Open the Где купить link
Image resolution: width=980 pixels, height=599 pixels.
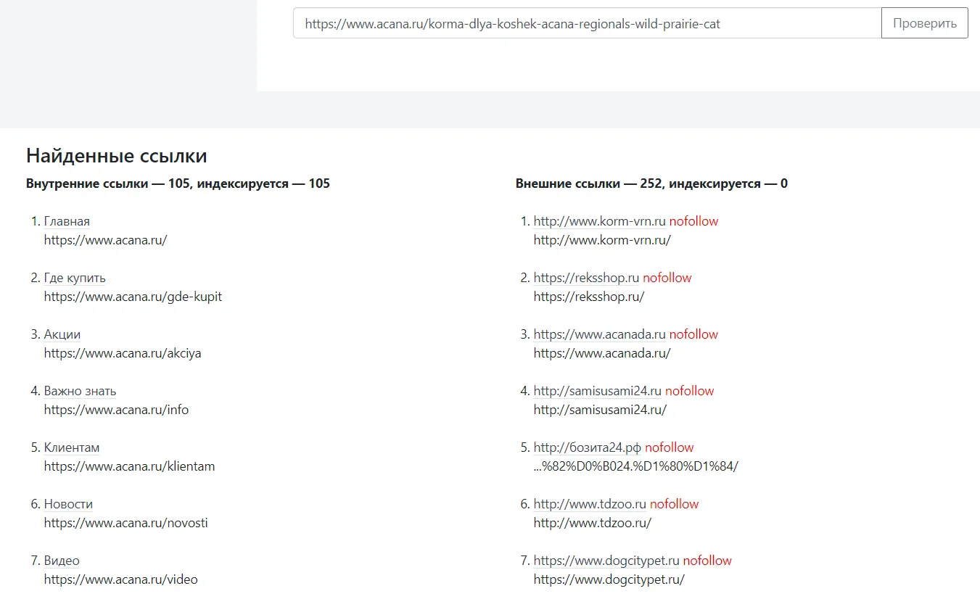75,278
